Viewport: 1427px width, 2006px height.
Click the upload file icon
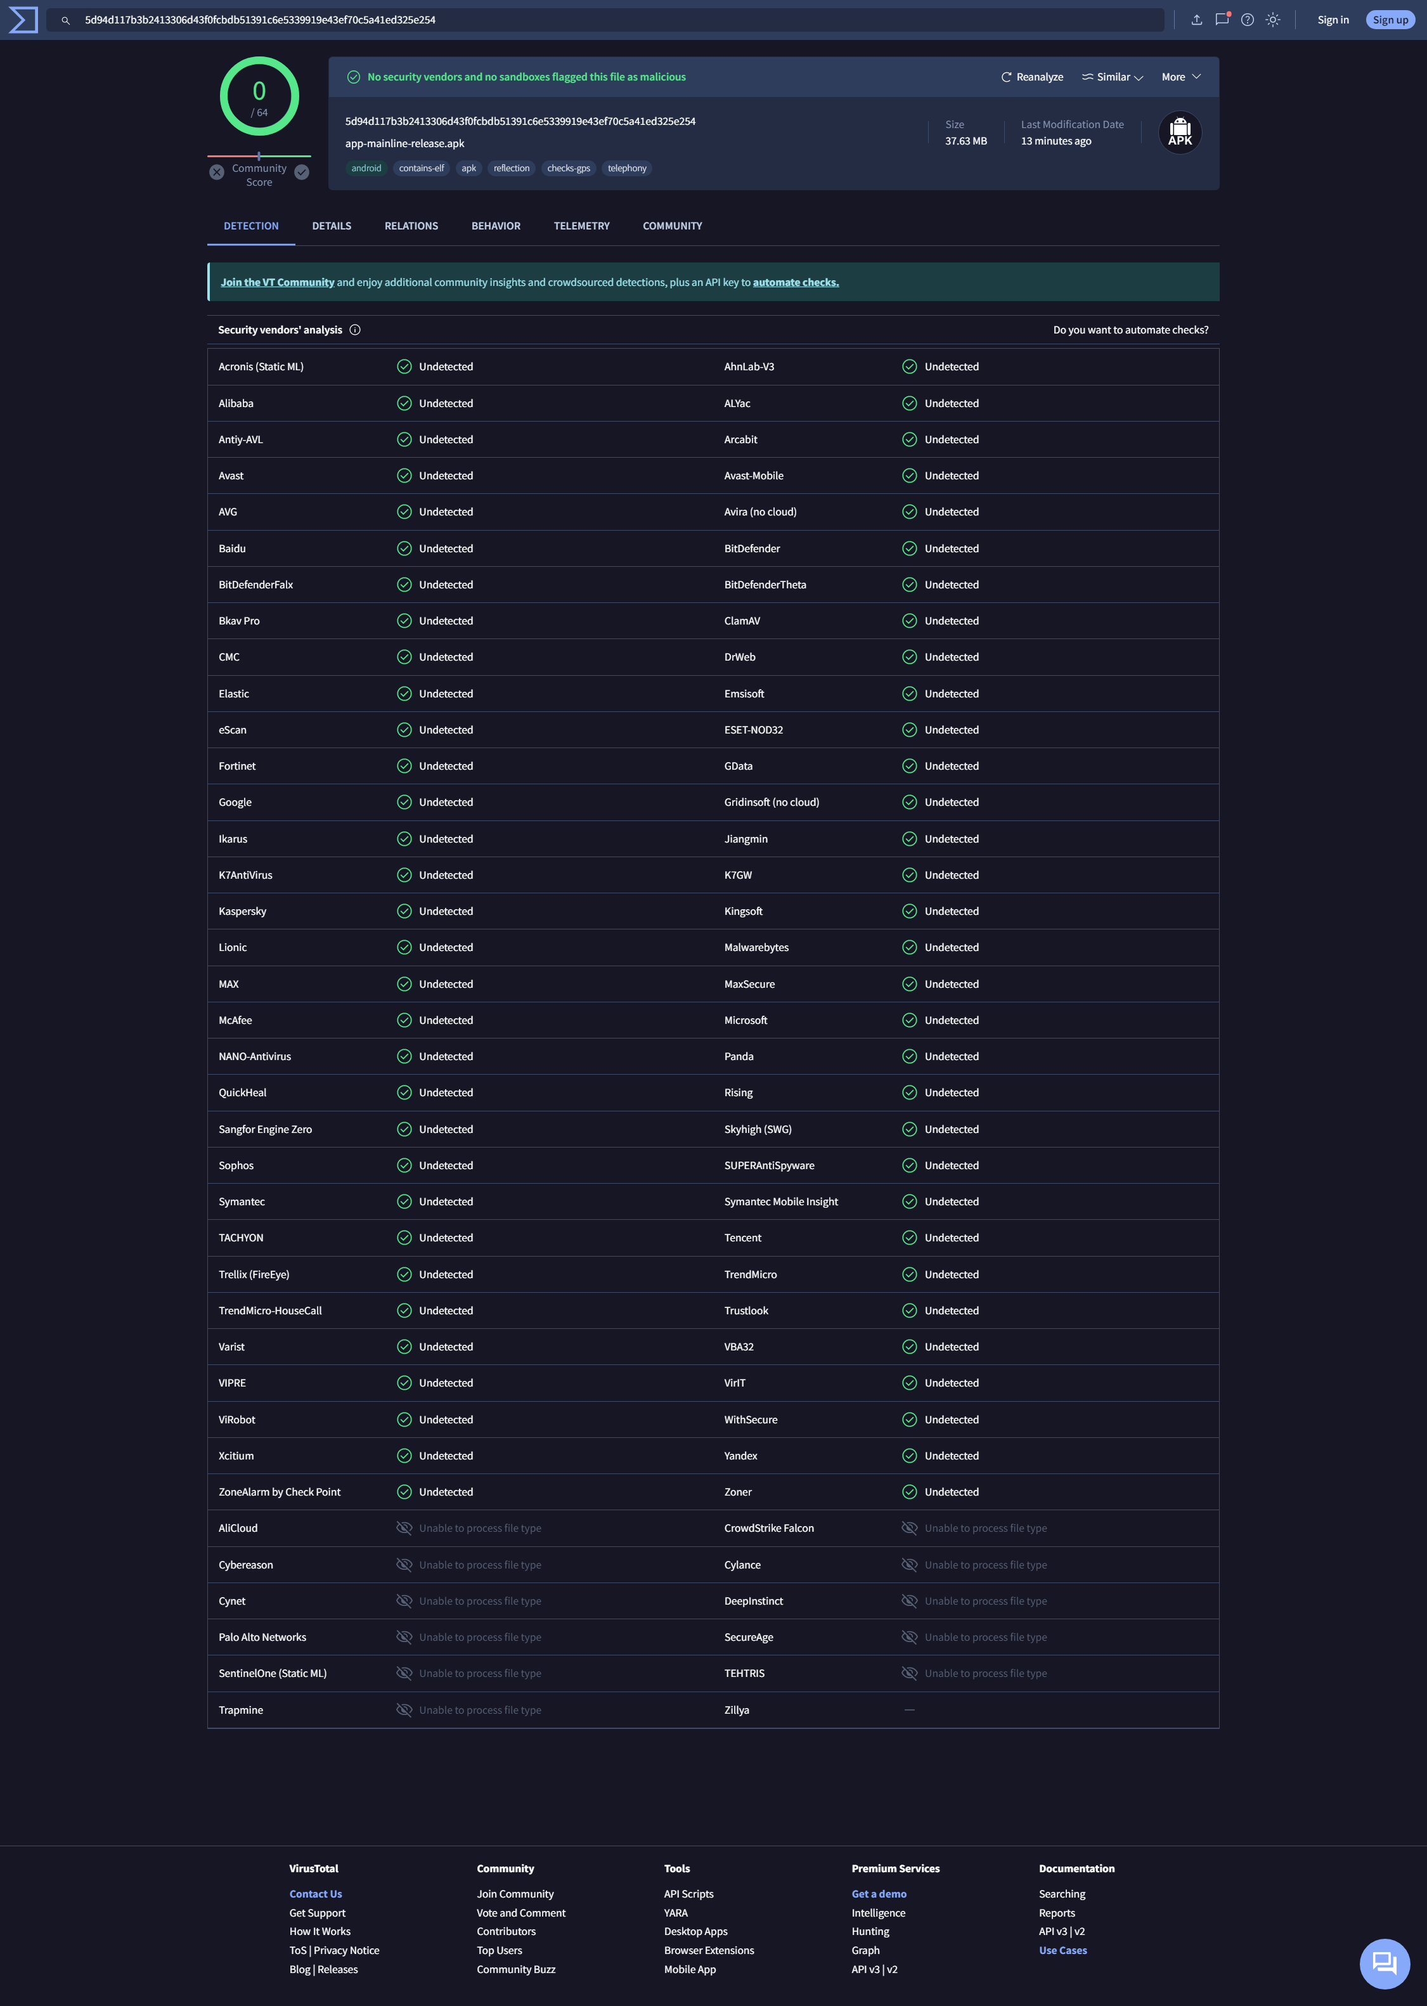click(1196, 19)
